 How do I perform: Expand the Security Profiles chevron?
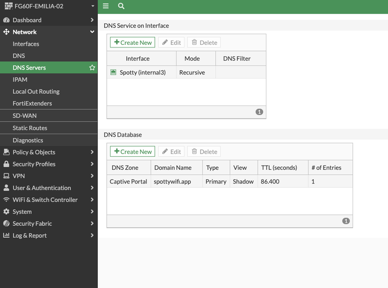(x=92, y=164)
